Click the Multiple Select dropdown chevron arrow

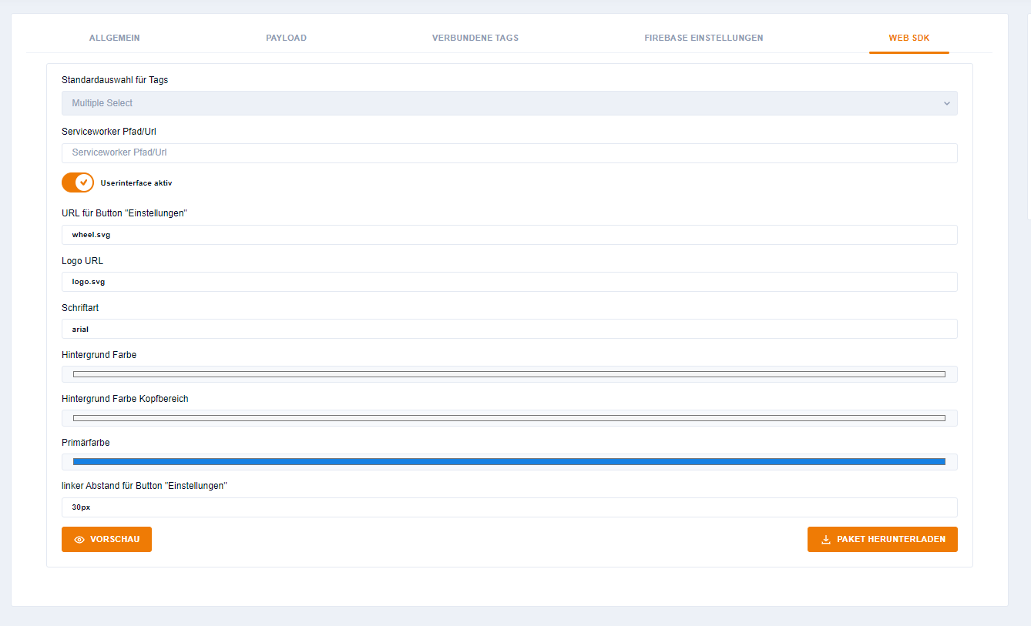tap(947, 103)
